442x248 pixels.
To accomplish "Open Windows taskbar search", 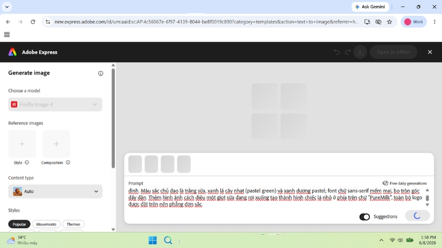I will tap(168, 240).
